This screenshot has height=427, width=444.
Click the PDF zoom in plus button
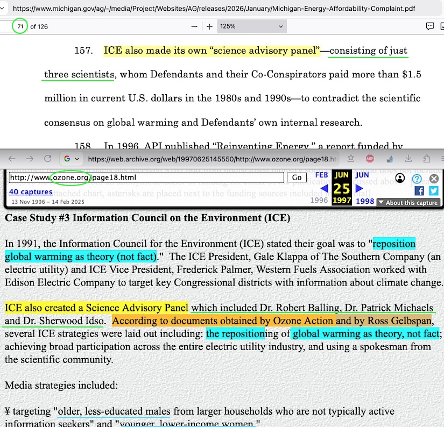(209, 26)
